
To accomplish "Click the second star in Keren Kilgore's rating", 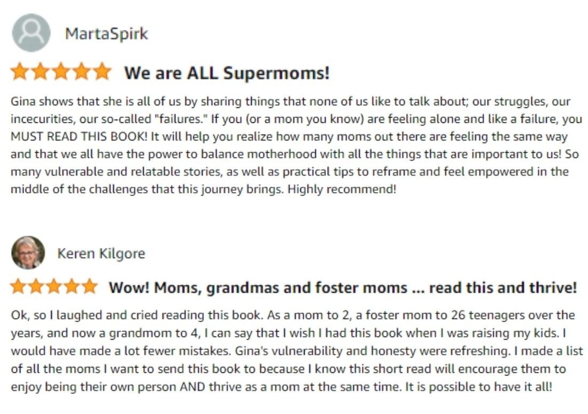I will [36, 287].
